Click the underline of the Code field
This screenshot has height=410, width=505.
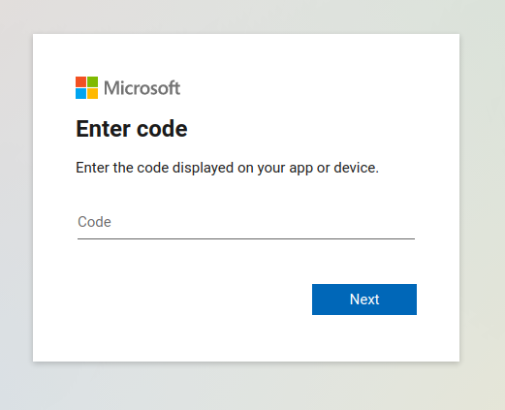[246, 238]
